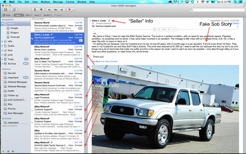
Task: Open the Apple menu
Action: (x=5, y=2)
